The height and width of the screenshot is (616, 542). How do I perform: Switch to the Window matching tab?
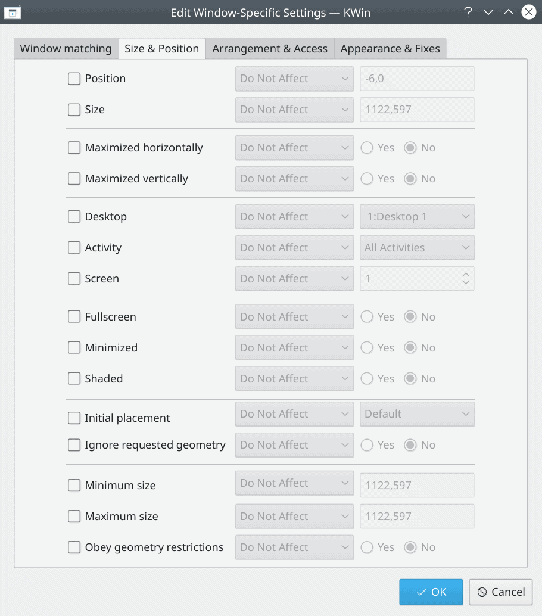(66, 49)
